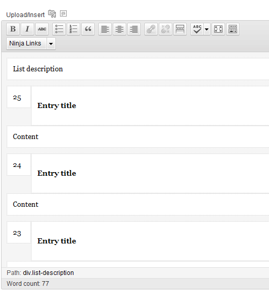Insert More tag

[180, 29]
